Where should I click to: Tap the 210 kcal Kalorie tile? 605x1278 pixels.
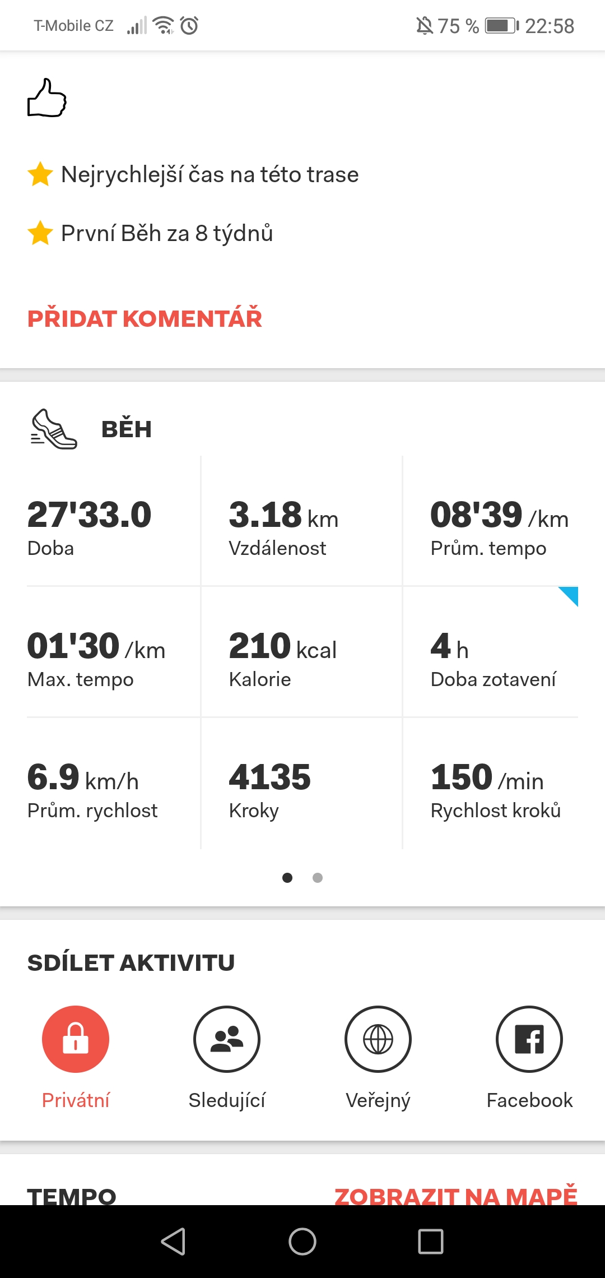[301, 652]
